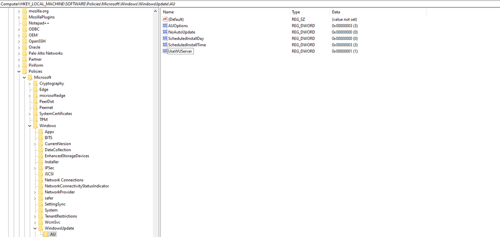Collapse the Microsoft key under Policies

click(x=24, y=77)
